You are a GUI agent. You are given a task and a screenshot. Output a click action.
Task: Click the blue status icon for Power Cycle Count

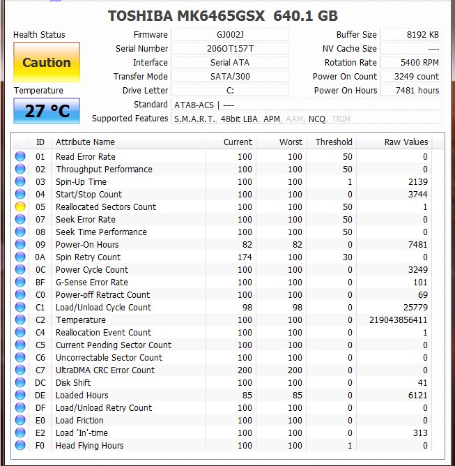(x=20, y=269)
